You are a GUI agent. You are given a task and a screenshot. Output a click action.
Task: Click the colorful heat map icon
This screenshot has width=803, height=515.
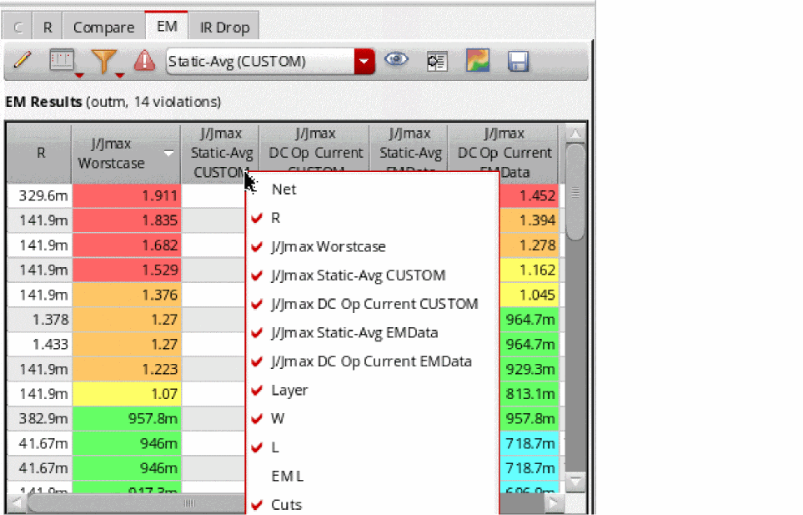(477, 60)
